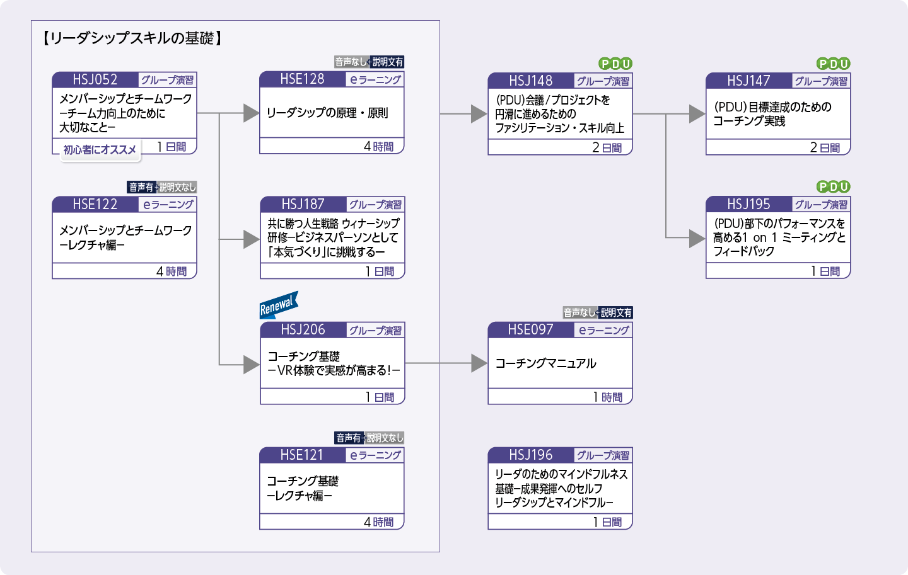
Task: Click the グループ演習 label on HSJ195
Action: click(x=821, y=204)
